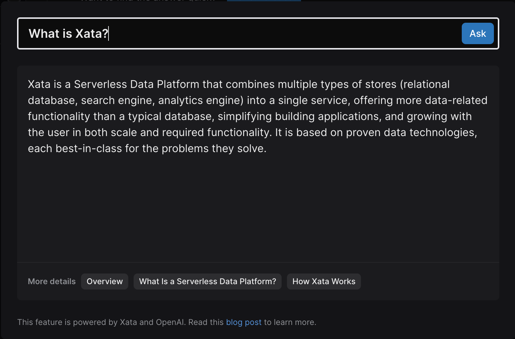
Task: Click the cut-off text above the search box
Action: pyautogui.click(x=147, y=1)
